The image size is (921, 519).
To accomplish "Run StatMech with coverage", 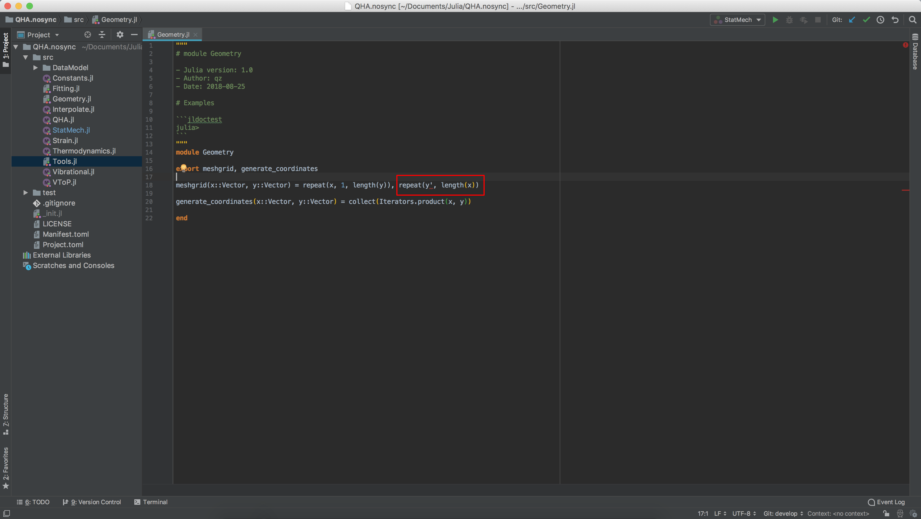I will click(804, 20).
